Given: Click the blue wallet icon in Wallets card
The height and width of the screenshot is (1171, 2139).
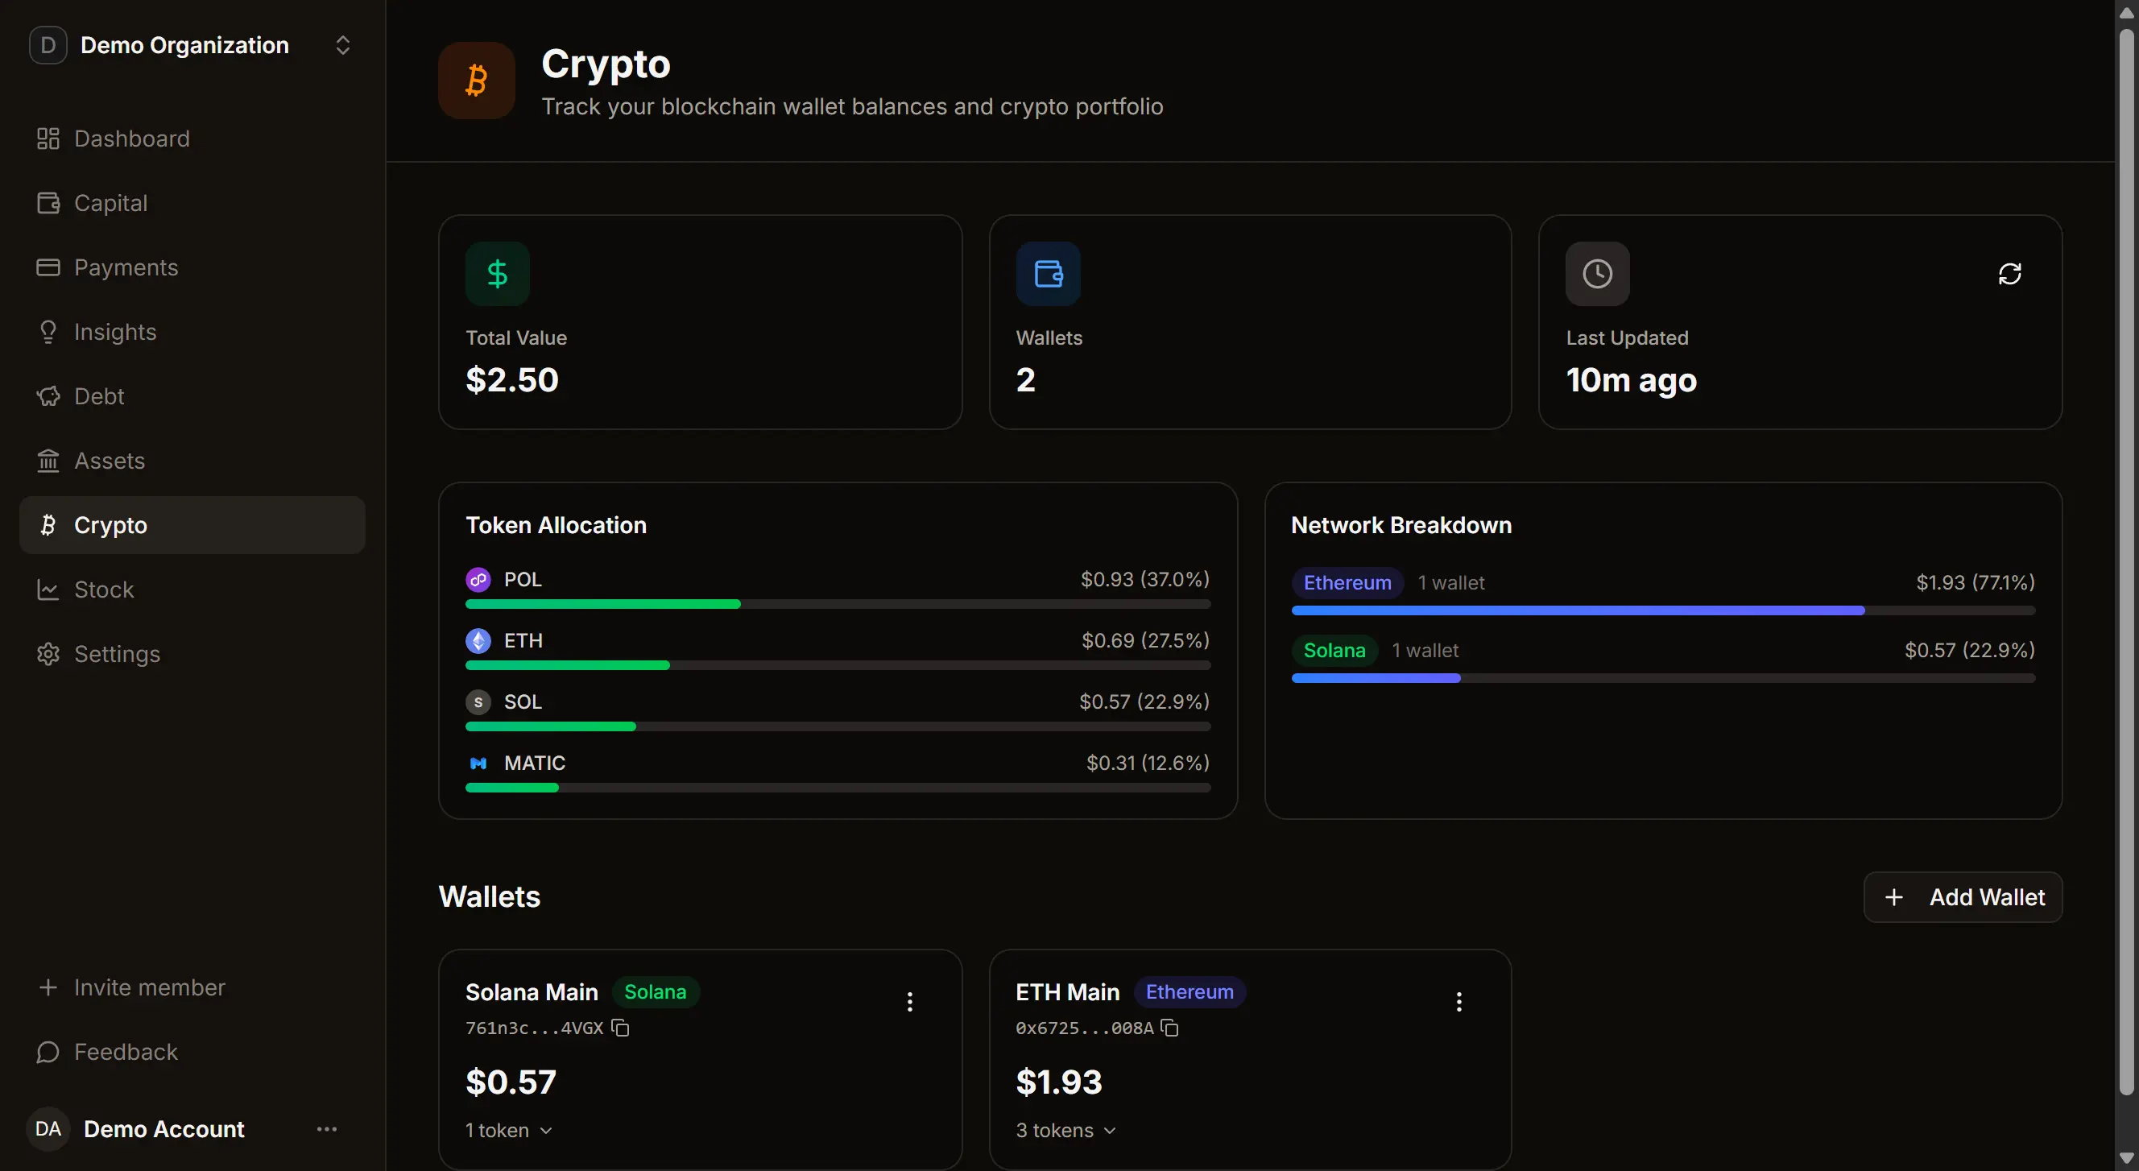Looking at the screenshot, I should (1048, 273).
